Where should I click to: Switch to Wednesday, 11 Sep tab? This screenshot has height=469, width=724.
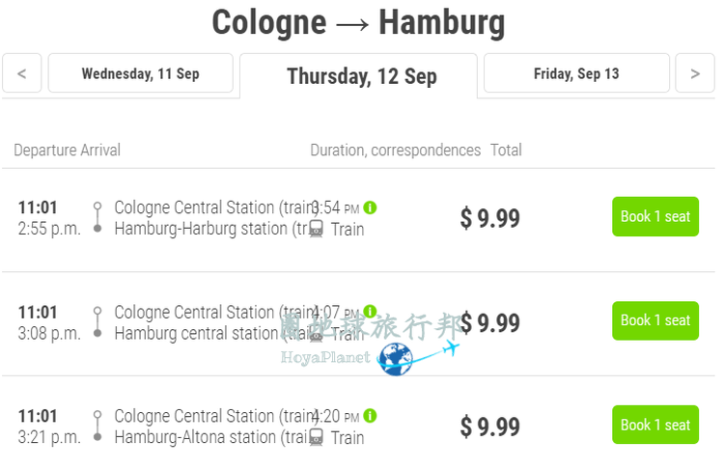140,73
